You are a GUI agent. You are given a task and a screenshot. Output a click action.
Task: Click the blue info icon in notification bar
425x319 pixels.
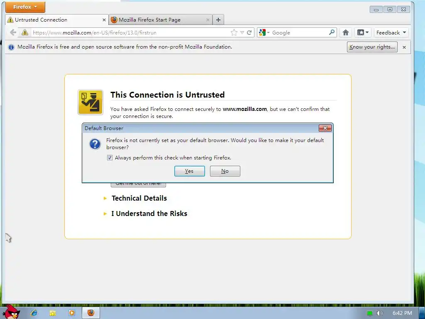tap(11, 47)
